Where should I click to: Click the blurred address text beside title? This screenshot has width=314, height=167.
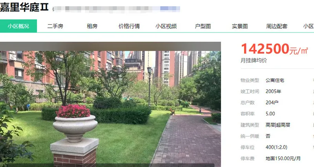(x=116, y=9)
